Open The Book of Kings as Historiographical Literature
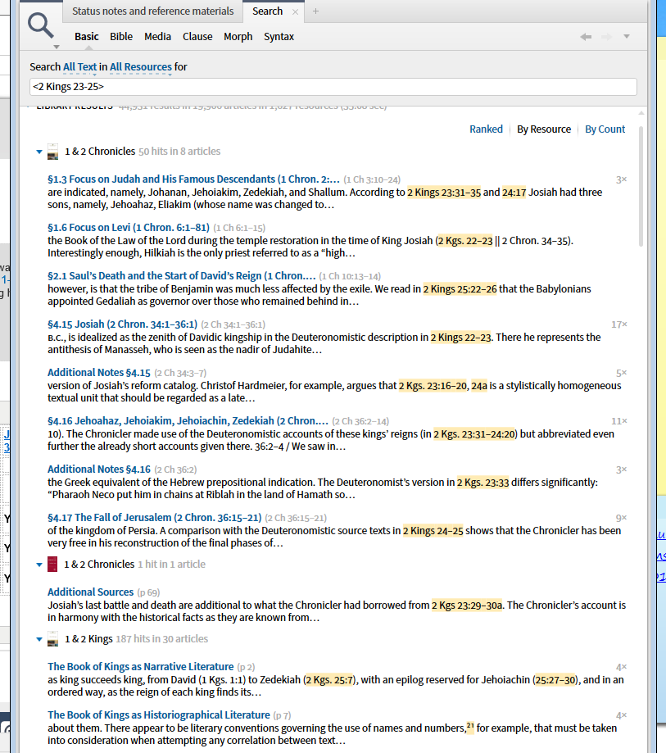The width and height of the screenshot is (666, 753). click(159, 715)
